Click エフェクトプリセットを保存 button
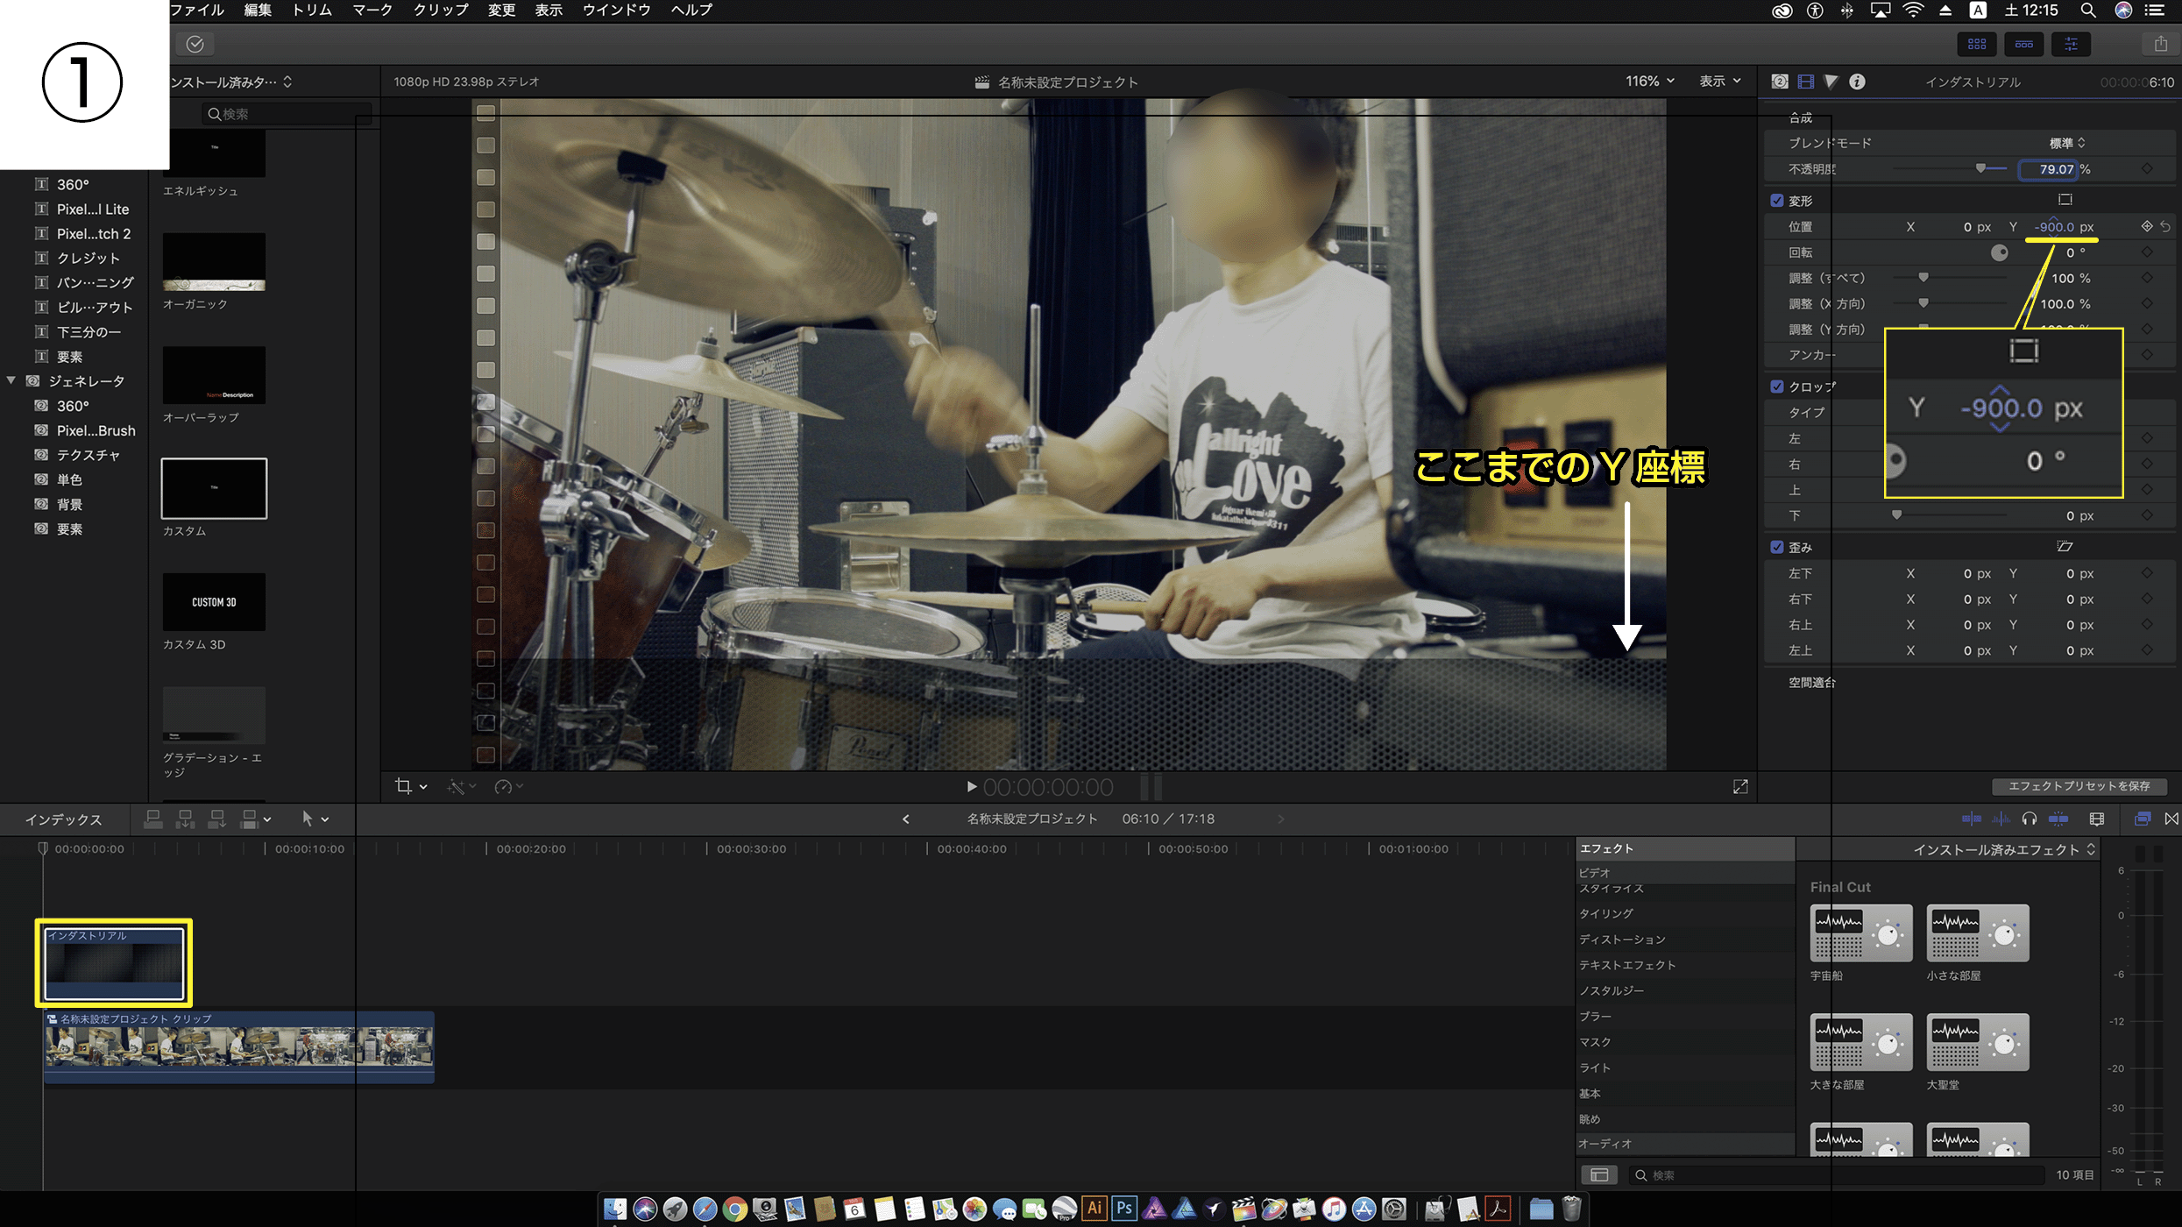Image resolution: width=2182 pixels, height=1227 pixels. [x=2079, y=786]
